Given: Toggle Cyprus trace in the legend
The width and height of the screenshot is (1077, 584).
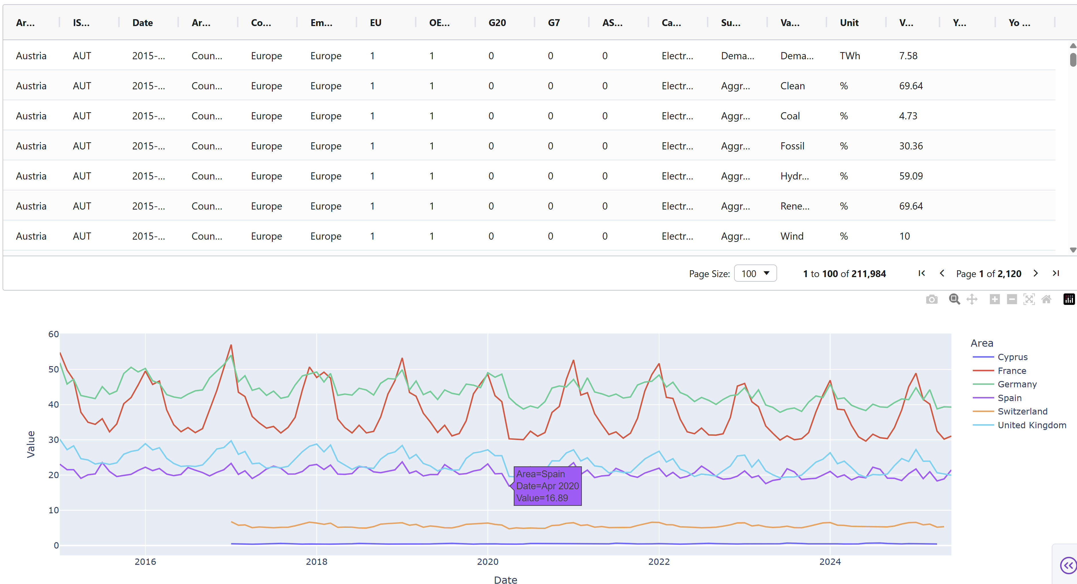Looking at the screenshot, I should click(x=1012, y=357).
